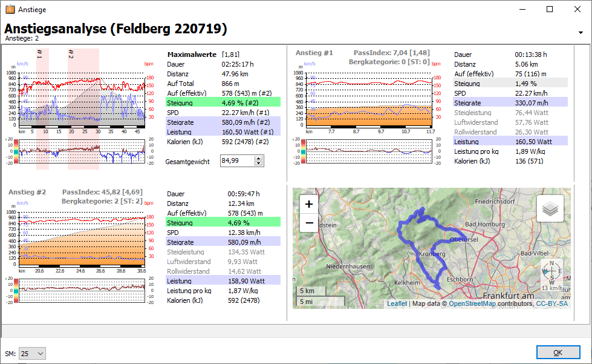Click Bergkategorie: 2 [ST: 2] label
The image size is (592, 364).
click(x=102, y=201)
